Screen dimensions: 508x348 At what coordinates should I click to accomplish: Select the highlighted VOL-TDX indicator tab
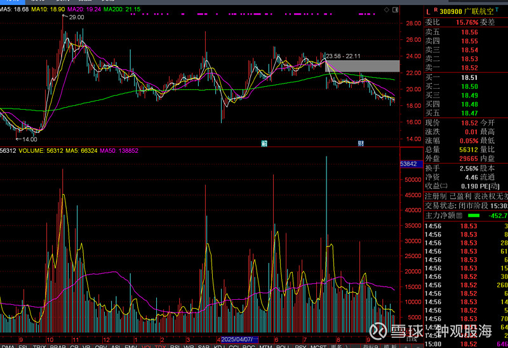click(153, 346)
